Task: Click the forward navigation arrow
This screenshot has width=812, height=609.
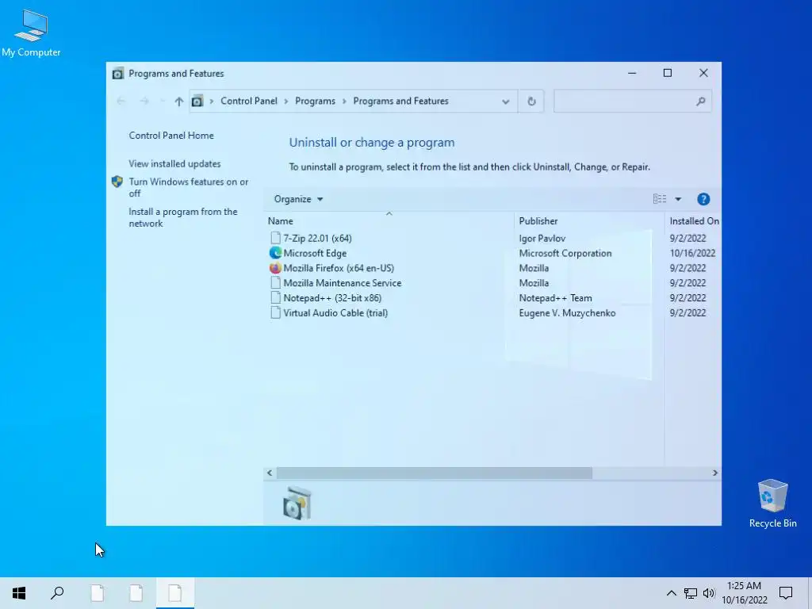Action: [x=144, y=101]
